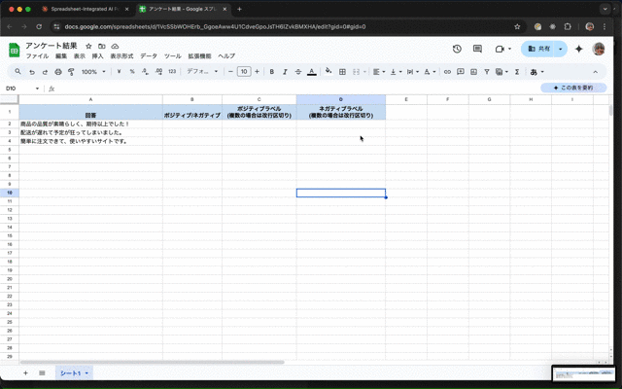622x389 pixels.
Task: Open the ツール menu
Action: [x=173, y=56]
